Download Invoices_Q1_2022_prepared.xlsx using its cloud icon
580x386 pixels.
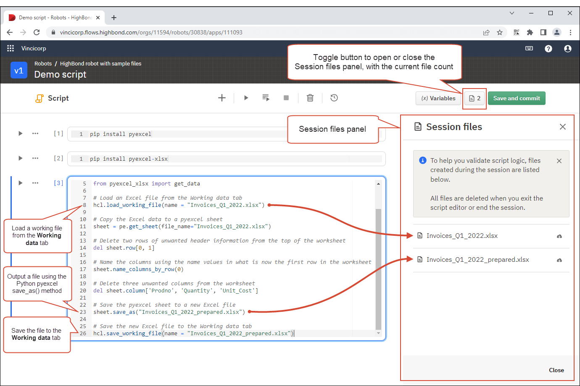pos(559,260)
